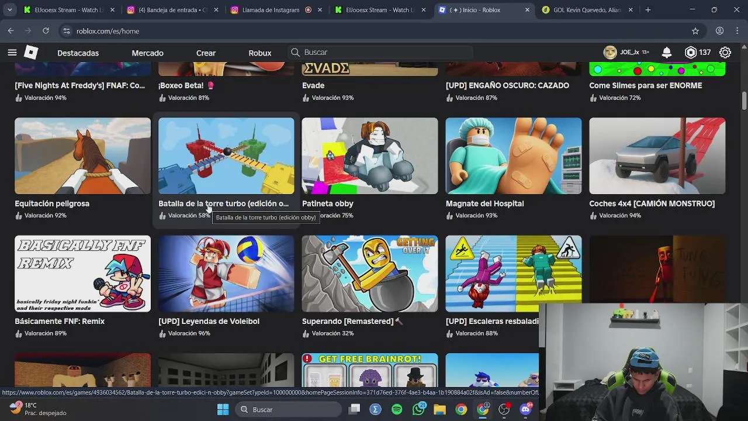
Task: Open the notifications bell
Action: click(666, 53)
